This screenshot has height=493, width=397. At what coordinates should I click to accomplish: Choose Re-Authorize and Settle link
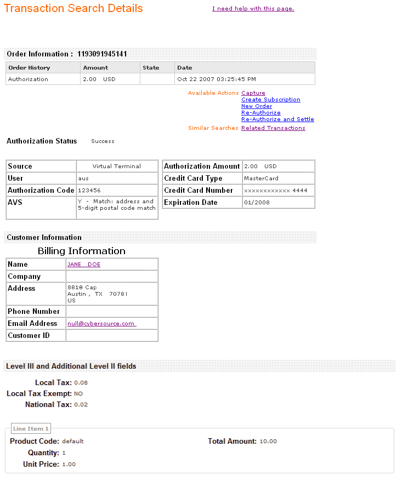pos(277,119)
